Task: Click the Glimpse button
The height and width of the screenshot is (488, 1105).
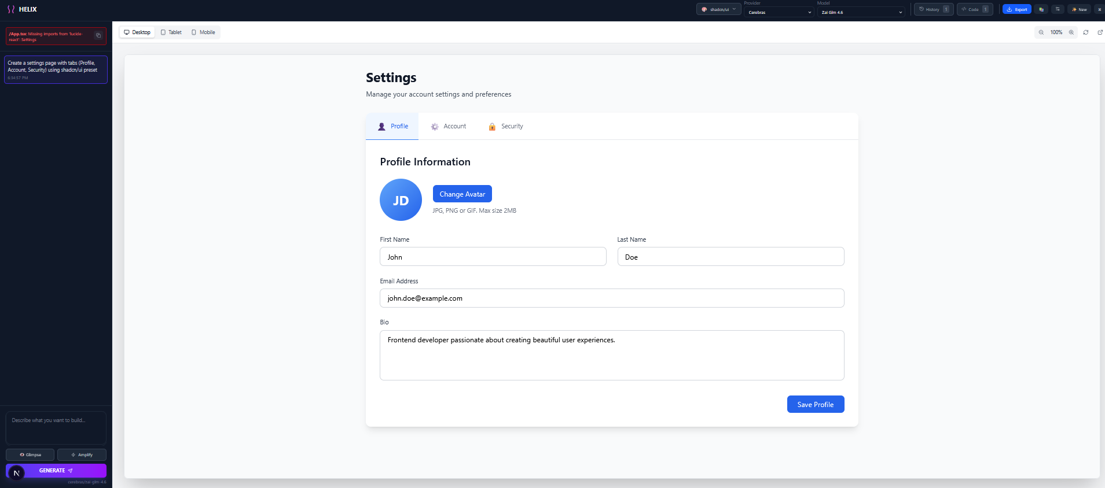Action: point(30,454)
